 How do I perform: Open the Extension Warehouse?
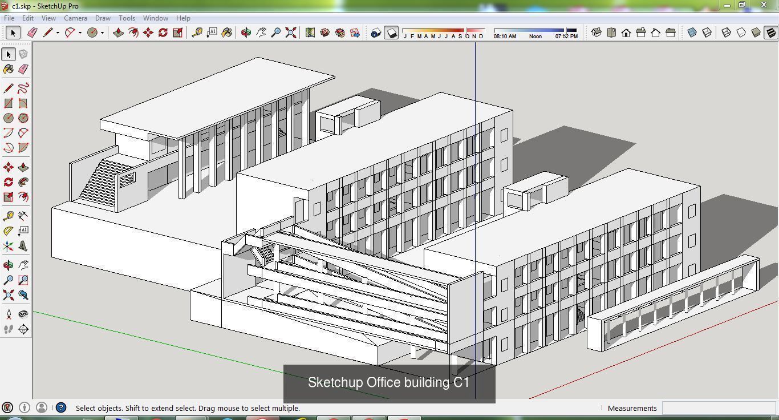tap(340, 33)
